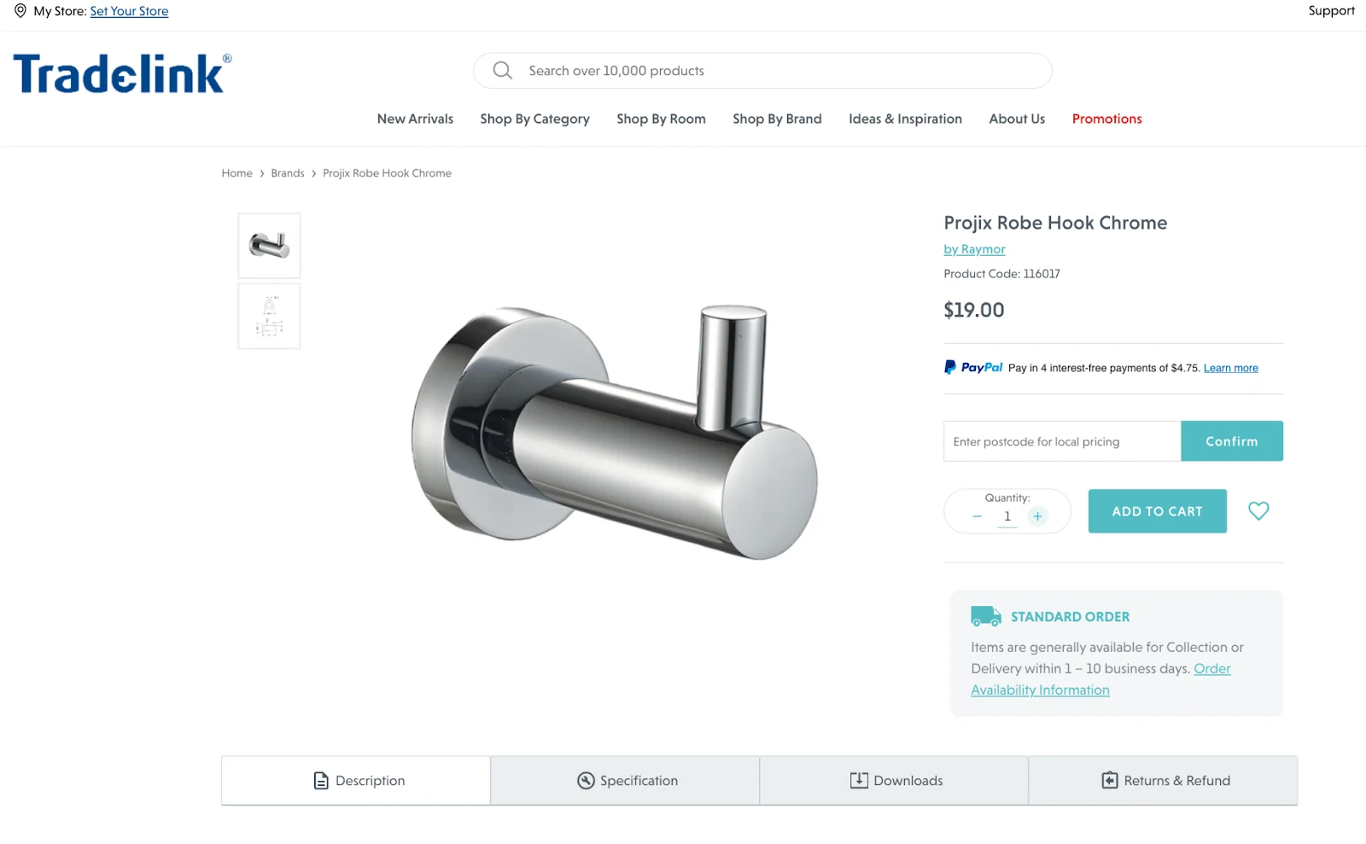Click the Description document icon

tap(321, 780)
